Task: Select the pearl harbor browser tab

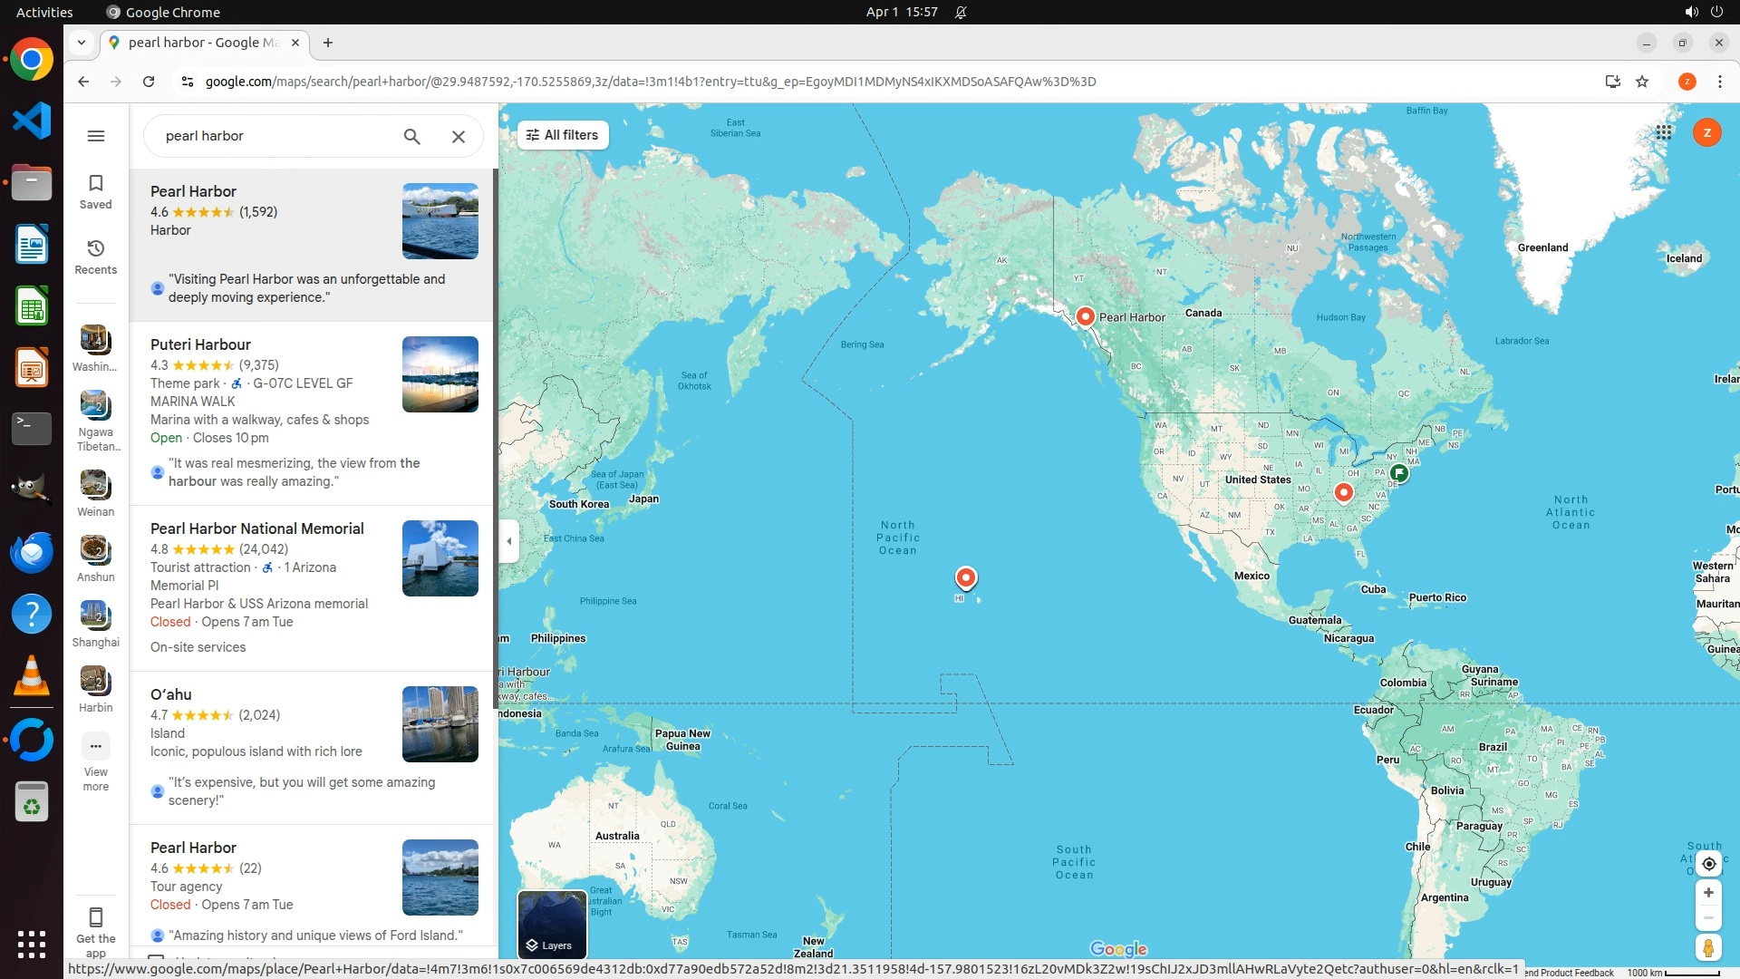Action: tap(204, 43)
